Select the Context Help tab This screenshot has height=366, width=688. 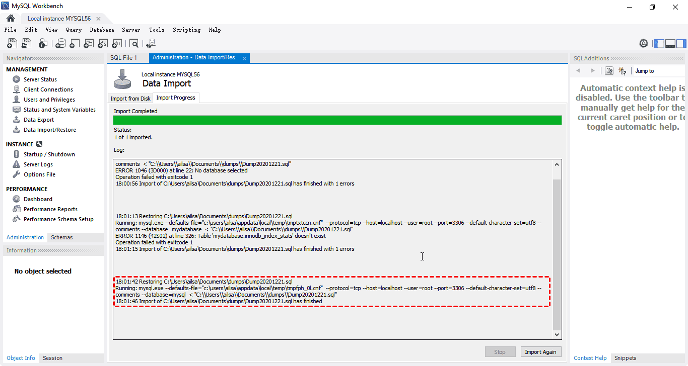point(590,358)
